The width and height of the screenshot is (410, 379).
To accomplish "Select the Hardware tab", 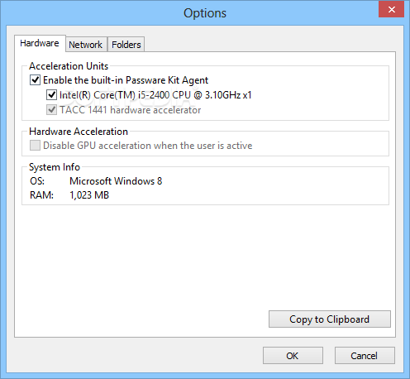I will click(x=40, y=43).
